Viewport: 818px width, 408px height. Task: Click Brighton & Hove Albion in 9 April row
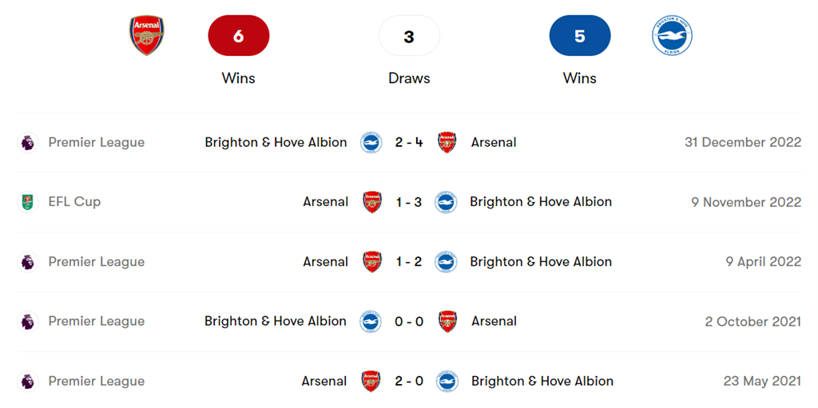coord(541,262)
